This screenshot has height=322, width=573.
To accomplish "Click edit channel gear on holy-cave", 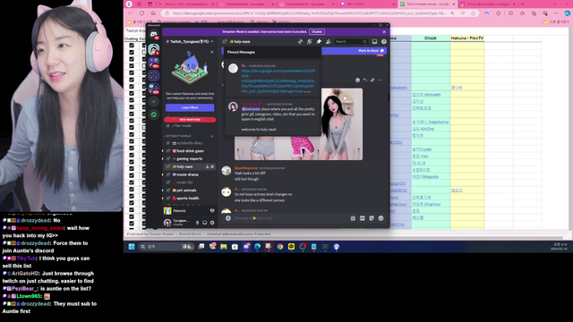I will coord(212,166).
